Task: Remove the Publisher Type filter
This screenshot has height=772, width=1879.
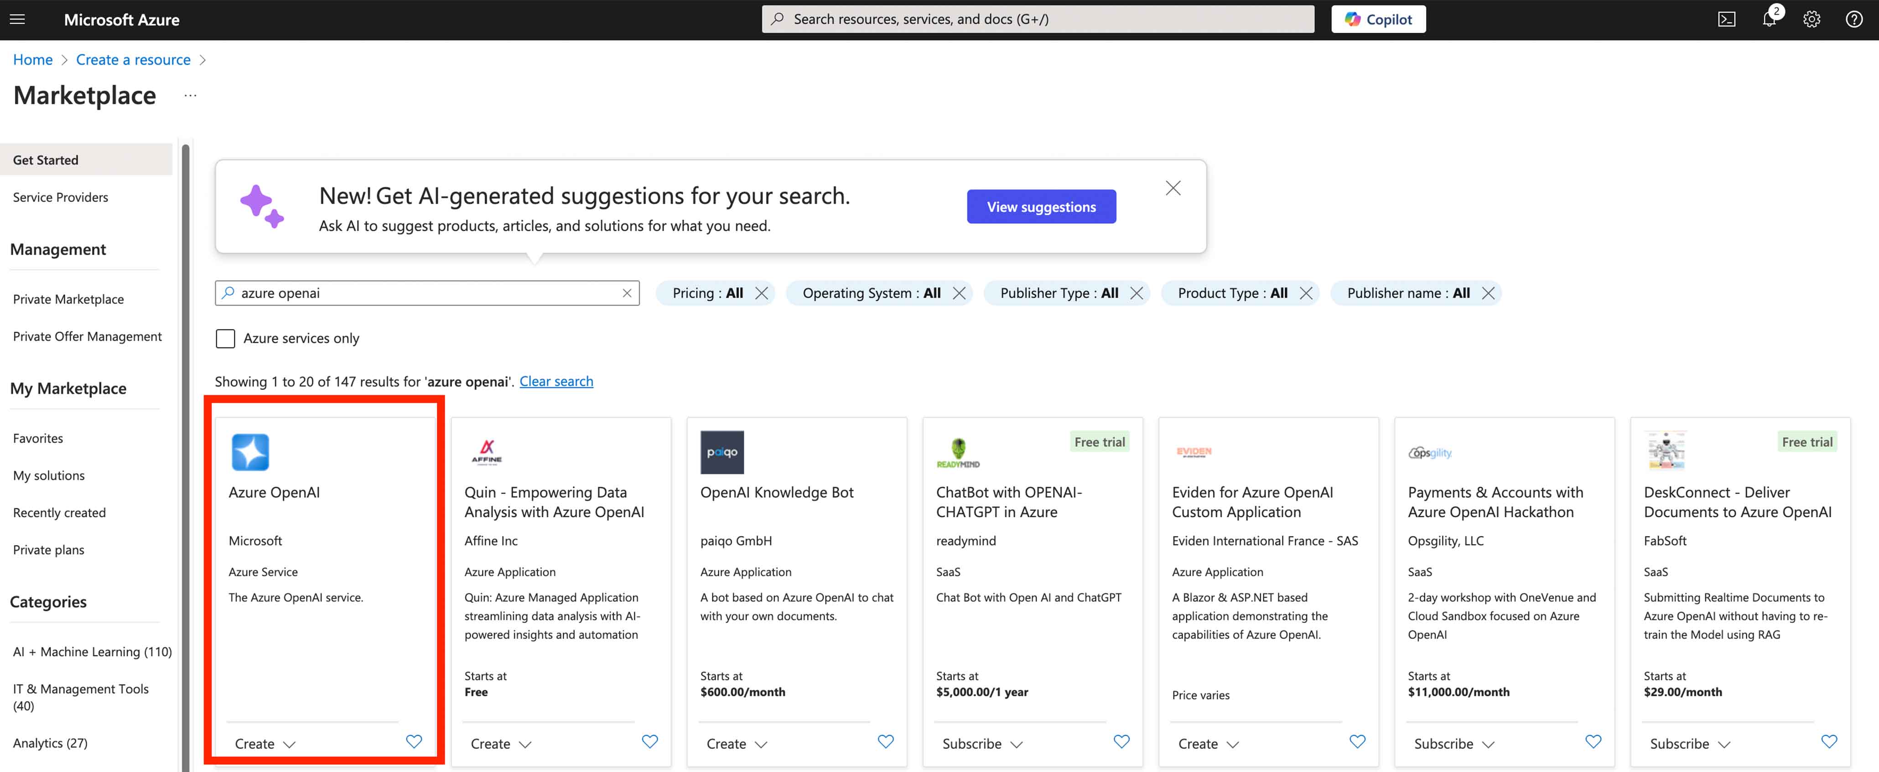Action: pyautogui.click(x=1137, y=293)
